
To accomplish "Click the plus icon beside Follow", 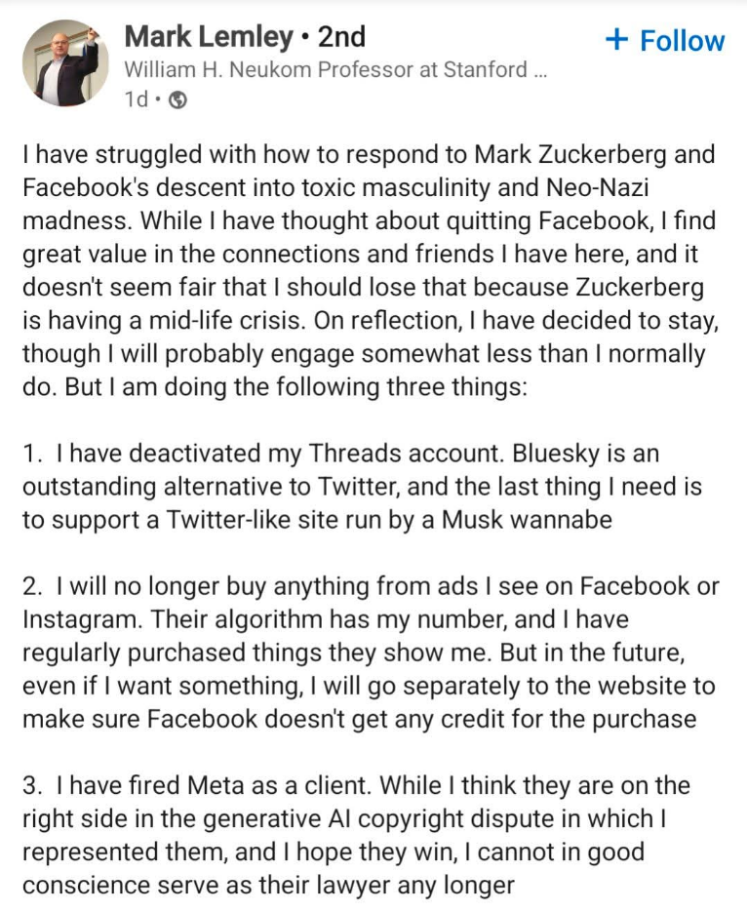I will (616, 40).
